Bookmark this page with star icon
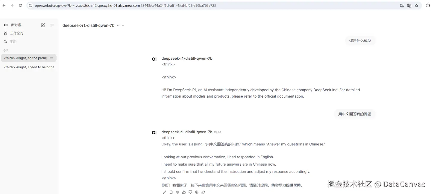Screen dimensions: 431x194 [x=416, y=5]
